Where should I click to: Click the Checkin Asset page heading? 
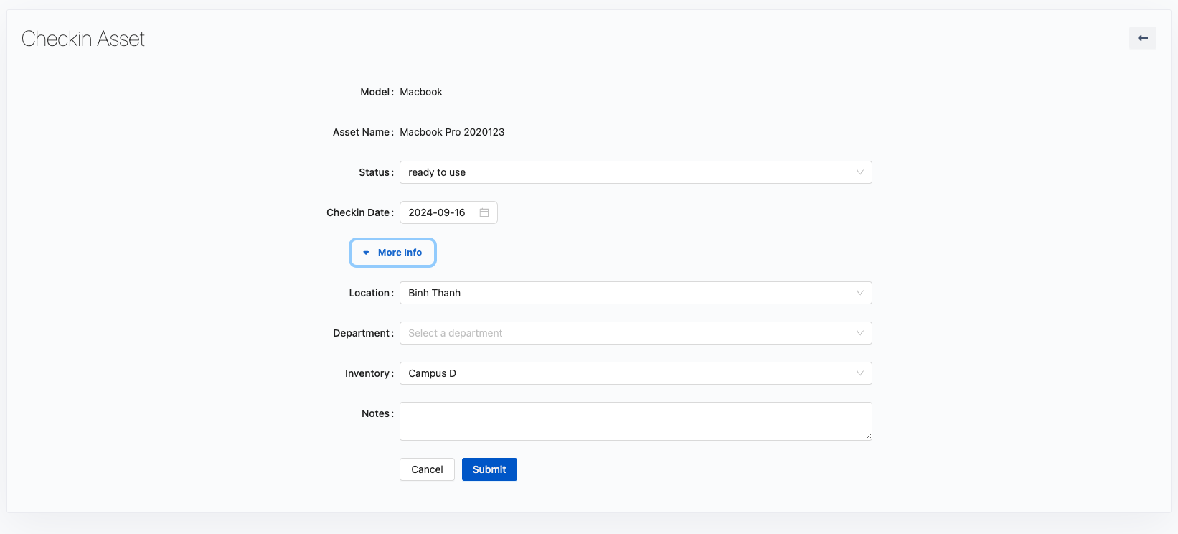(83, 39)
